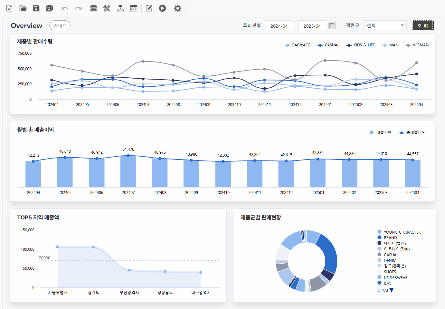445x309 pixels.
Task: Click the 조회 search button
Action: tap(423, 25)
